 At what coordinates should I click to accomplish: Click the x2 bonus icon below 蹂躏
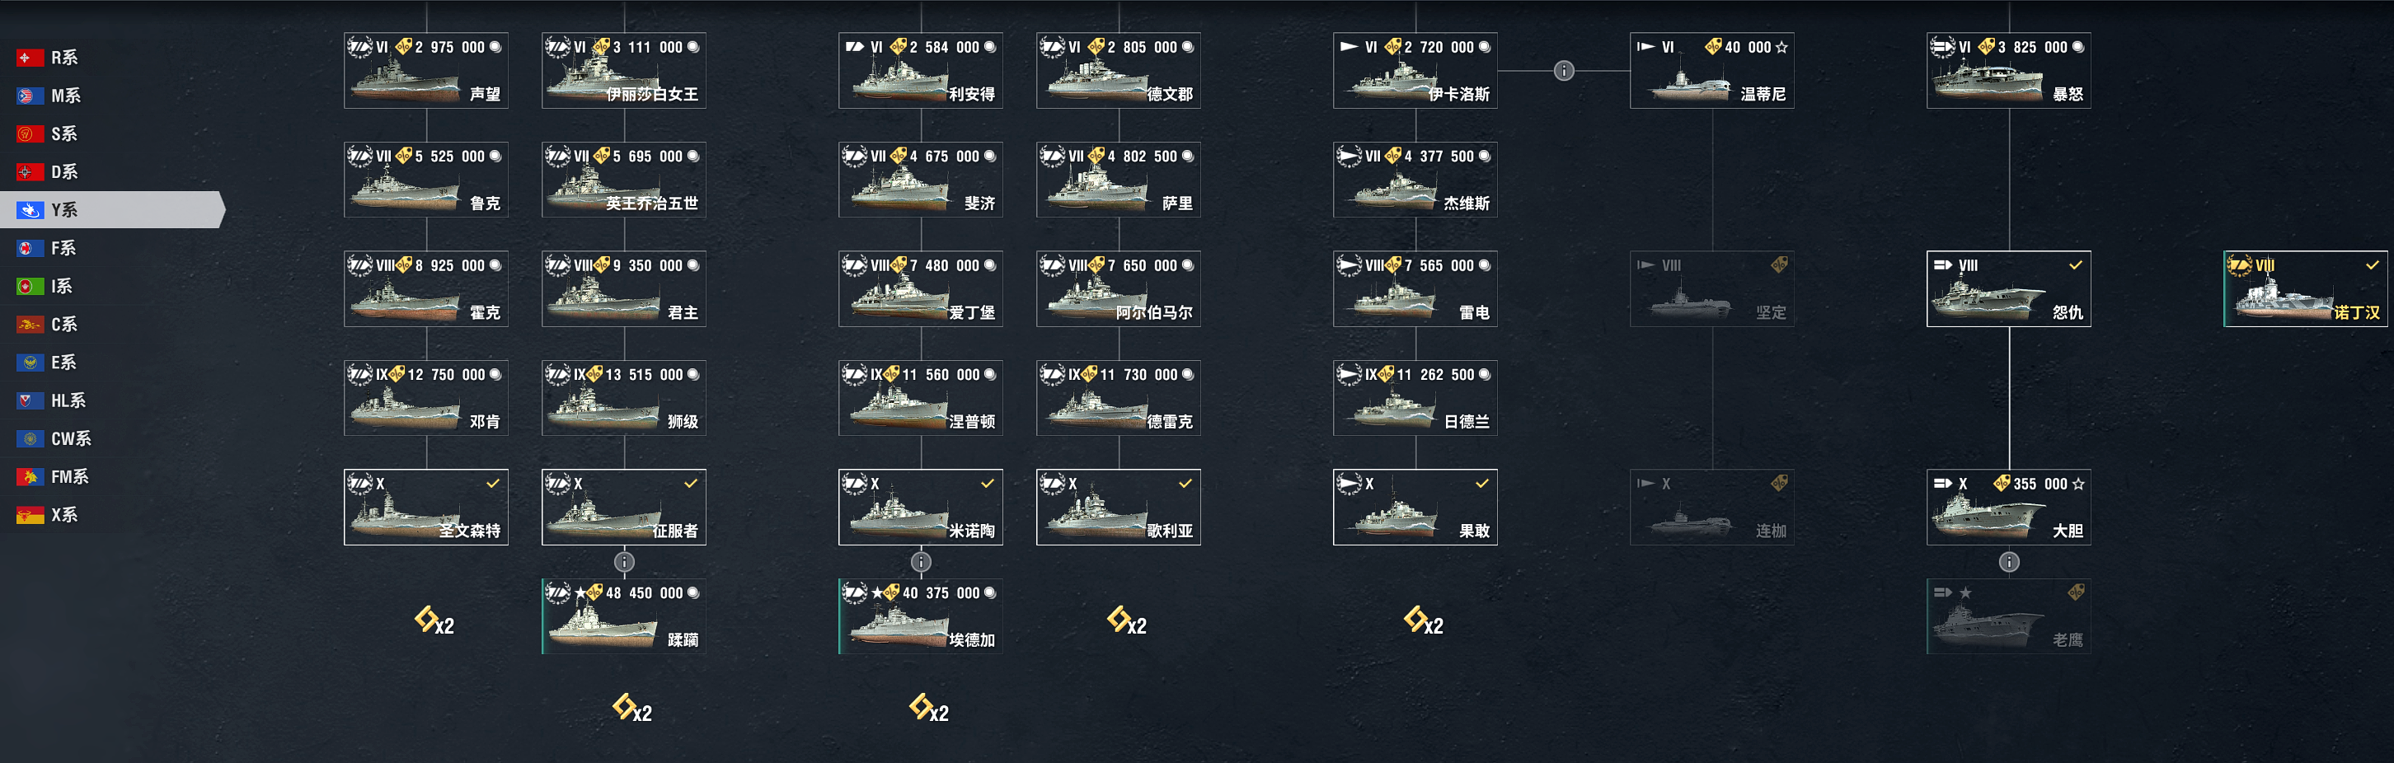click(632, 709)
